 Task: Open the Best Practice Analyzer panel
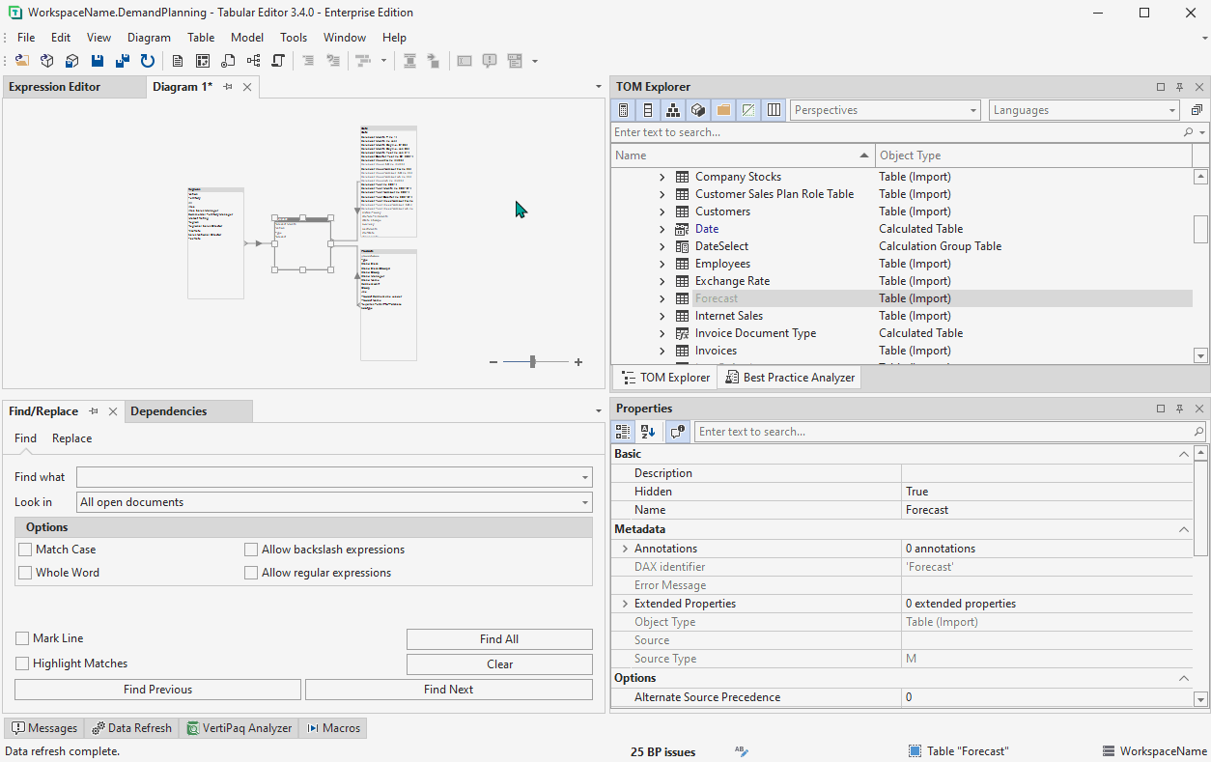click(x=789, y=377)
